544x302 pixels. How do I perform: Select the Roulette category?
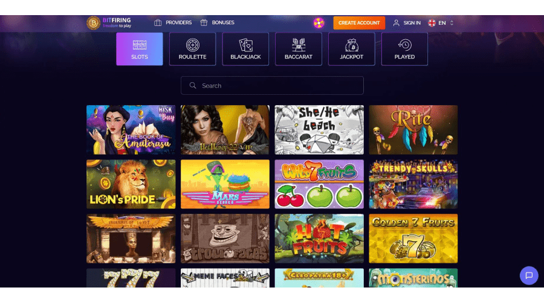[193, 49]
